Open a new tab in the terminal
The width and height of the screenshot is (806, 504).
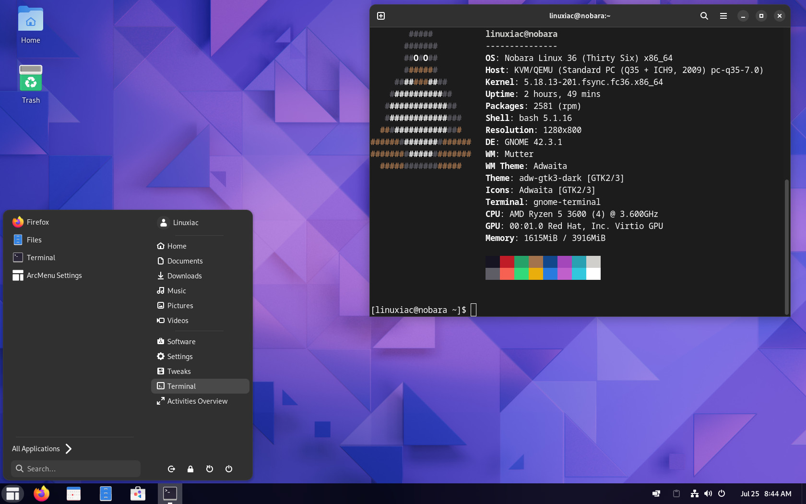[381, 16]
